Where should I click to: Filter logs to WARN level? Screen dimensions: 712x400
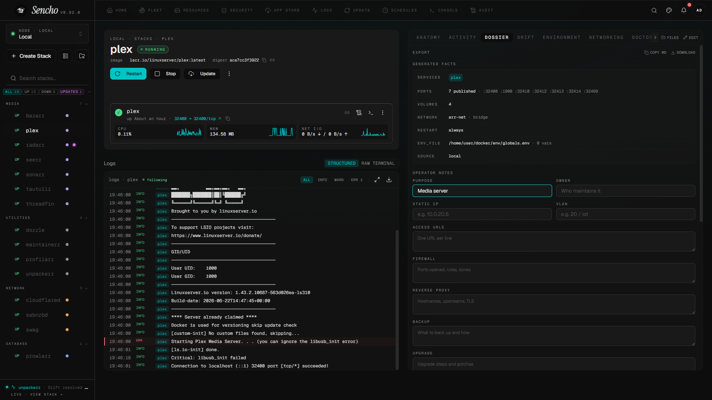coord(339,180)
